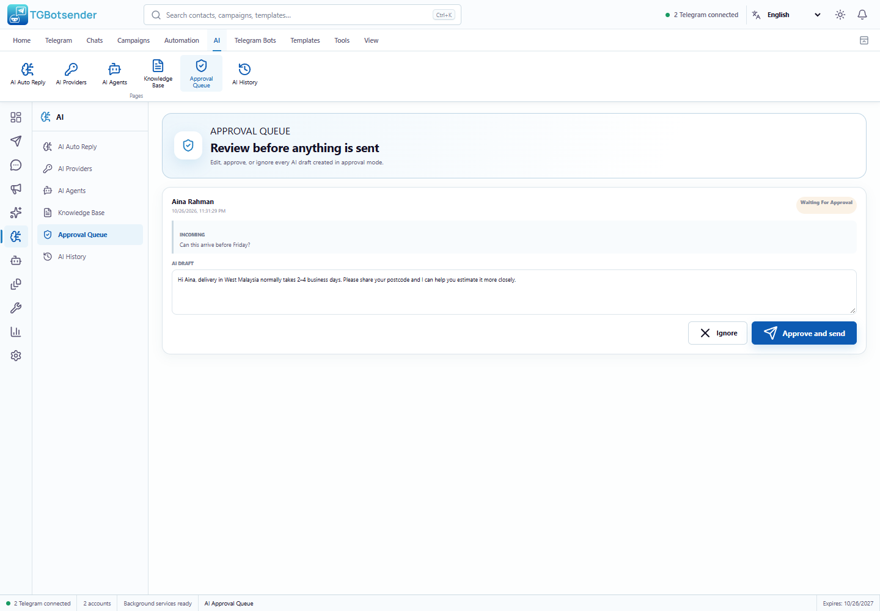Toggle light/dark theme sun icon
Screen dimensions: 880x611
[840, 15]
